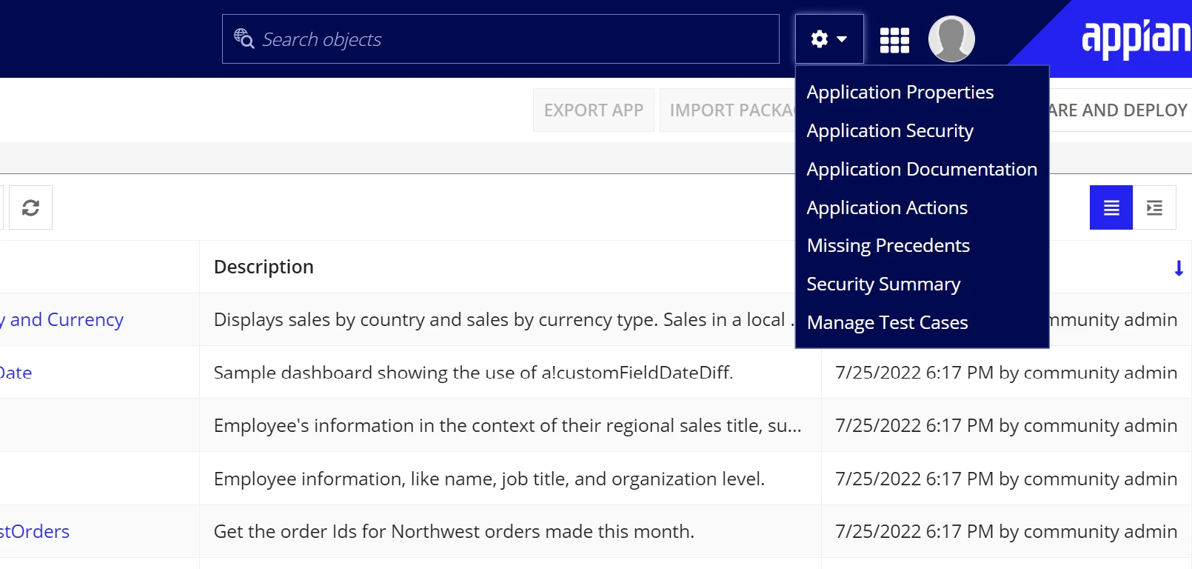This screenshot has height=569, width=1192.
Task: Open the object link ending in 'Date'
Action: (x=16, y=373)
